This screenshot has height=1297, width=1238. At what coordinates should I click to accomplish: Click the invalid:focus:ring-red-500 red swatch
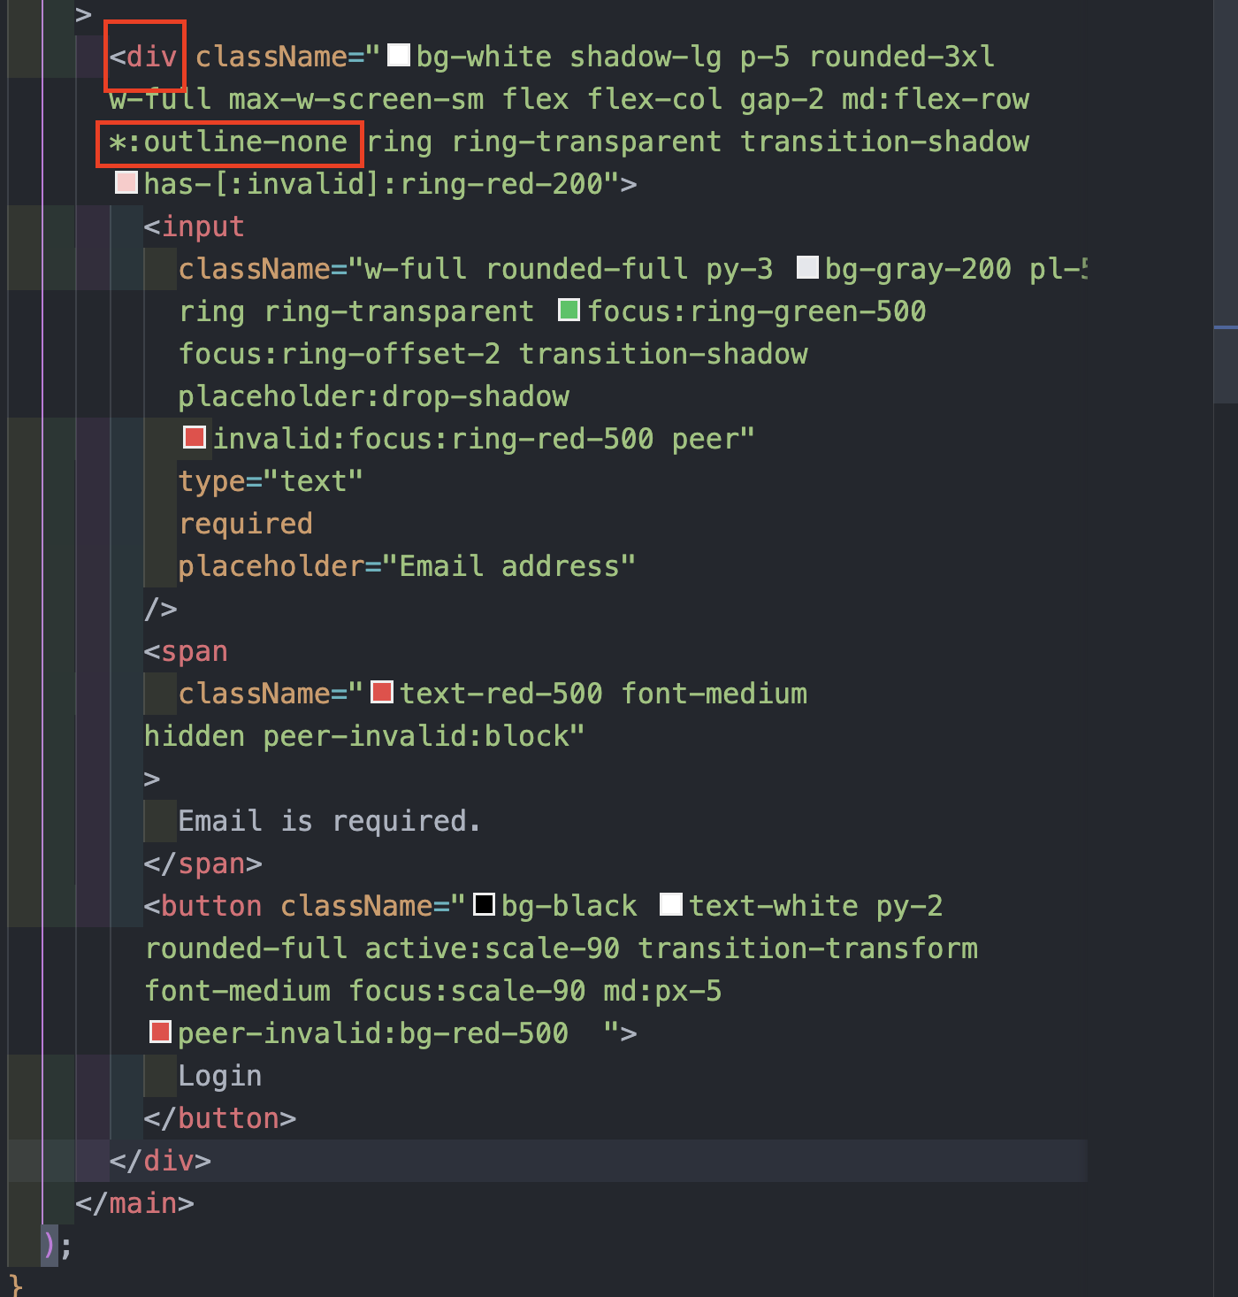coord(195,437)
